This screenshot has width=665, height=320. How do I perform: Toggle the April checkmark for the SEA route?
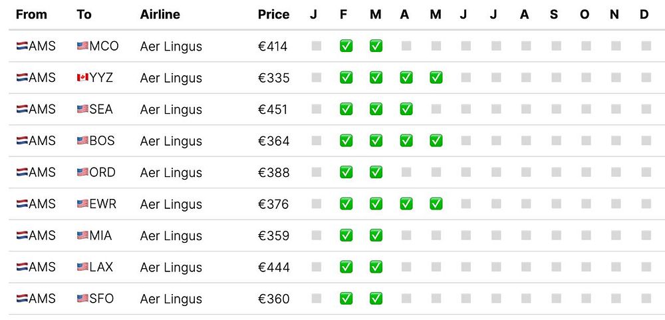(x=406, y=109)
